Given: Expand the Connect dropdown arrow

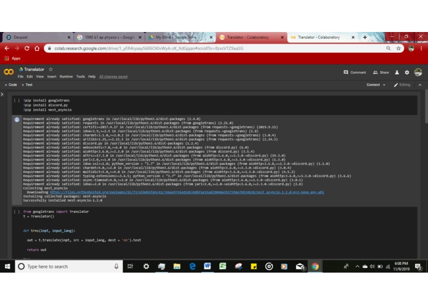Looking at the screenshot, I should [x=384, y=85].
